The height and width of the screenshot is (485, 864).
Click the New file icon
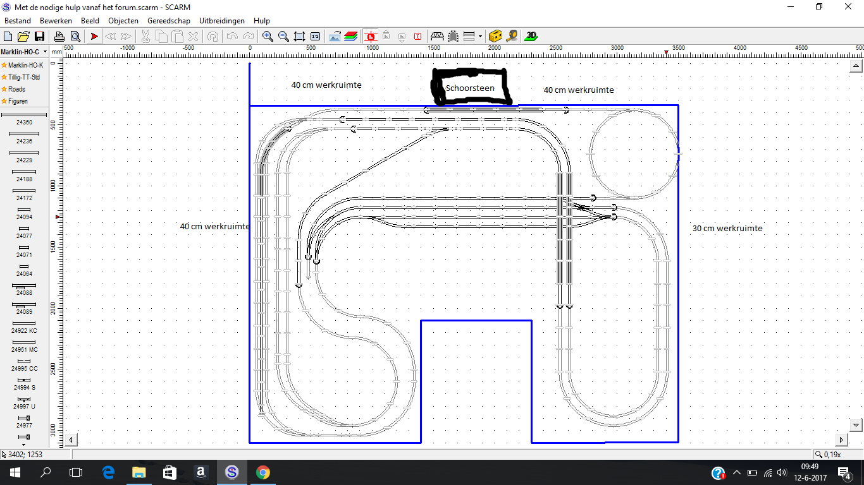(9, 37)
